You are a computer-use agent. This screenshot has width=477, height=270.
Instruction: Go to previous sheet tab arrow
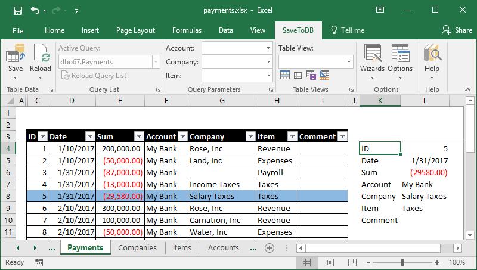[x=18, y=248]
